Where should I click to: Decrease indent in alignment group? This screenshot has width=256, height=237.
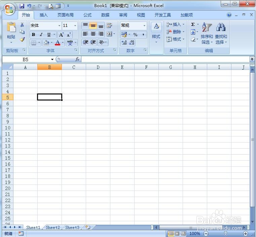(85, 42)
